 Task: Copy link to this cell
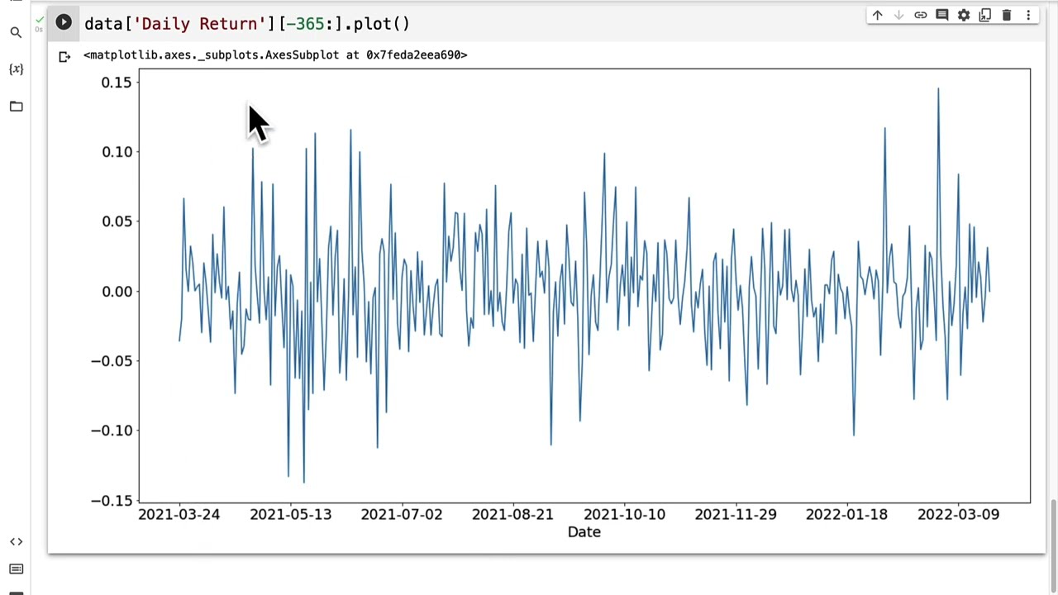pos(920,15)
